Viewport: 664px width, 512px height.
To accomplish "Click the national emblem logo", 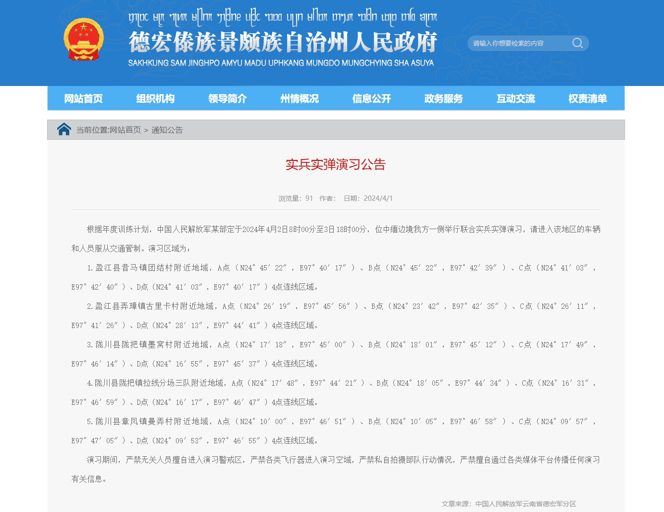I will tap(84, 40).
